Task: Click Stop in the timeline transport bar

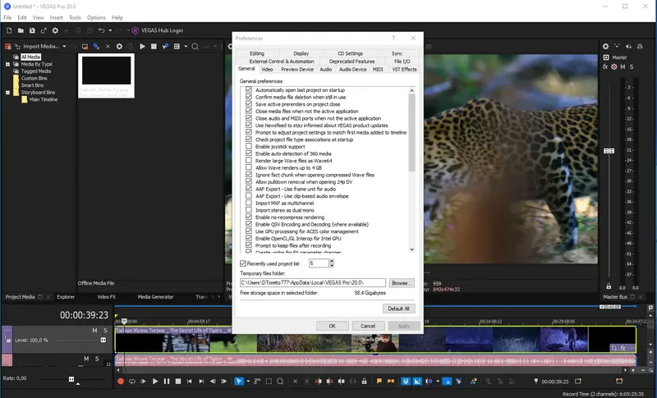Action: [178, 382]
